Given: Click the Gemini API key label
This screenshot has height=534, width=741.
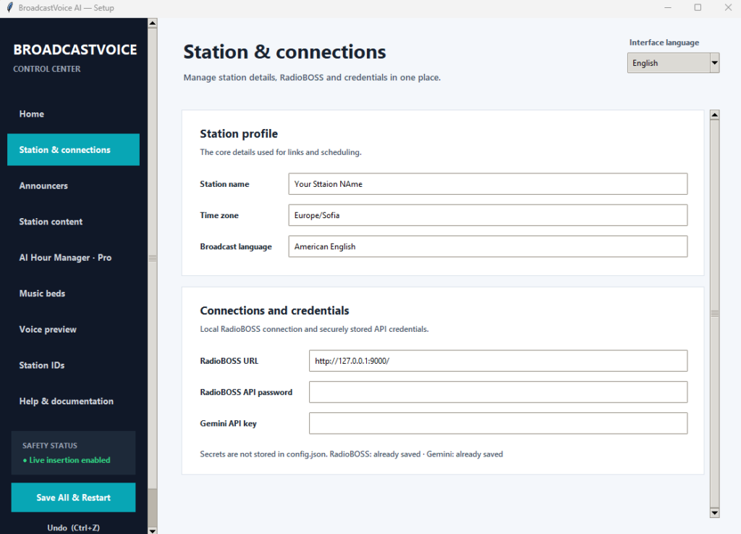Looking at the screenshot, I should pyautogui.click(x=228, y=423).
